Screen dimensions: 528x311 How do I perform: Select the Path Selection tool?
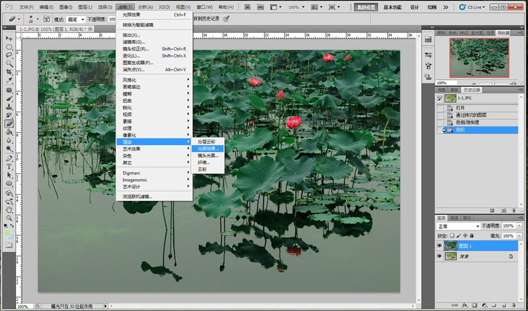[x=9, y=175]
